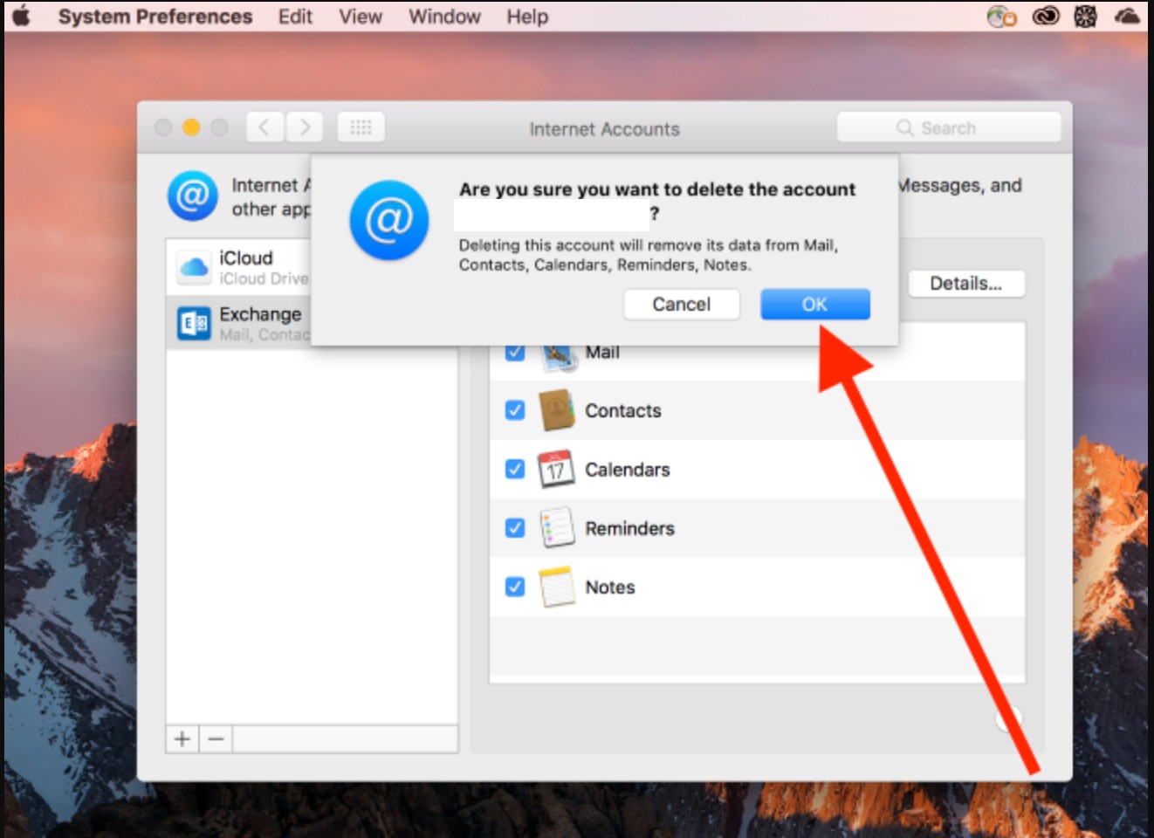1154x838 pixels.
Task: Uncheck the Contacts sync checkbox
Action: 514,410
